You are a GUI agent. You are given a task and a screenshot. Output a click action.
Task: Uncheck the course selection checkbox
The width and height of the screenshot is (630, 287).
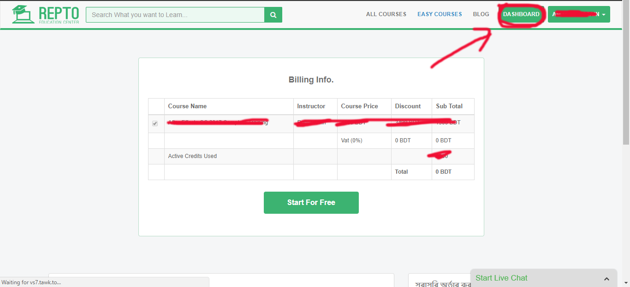[x=155, y=123]
